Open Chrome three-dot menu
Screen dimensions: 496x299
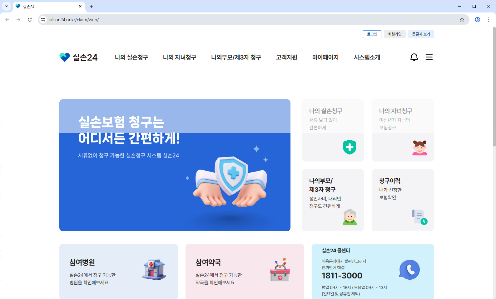click(489, 20)
